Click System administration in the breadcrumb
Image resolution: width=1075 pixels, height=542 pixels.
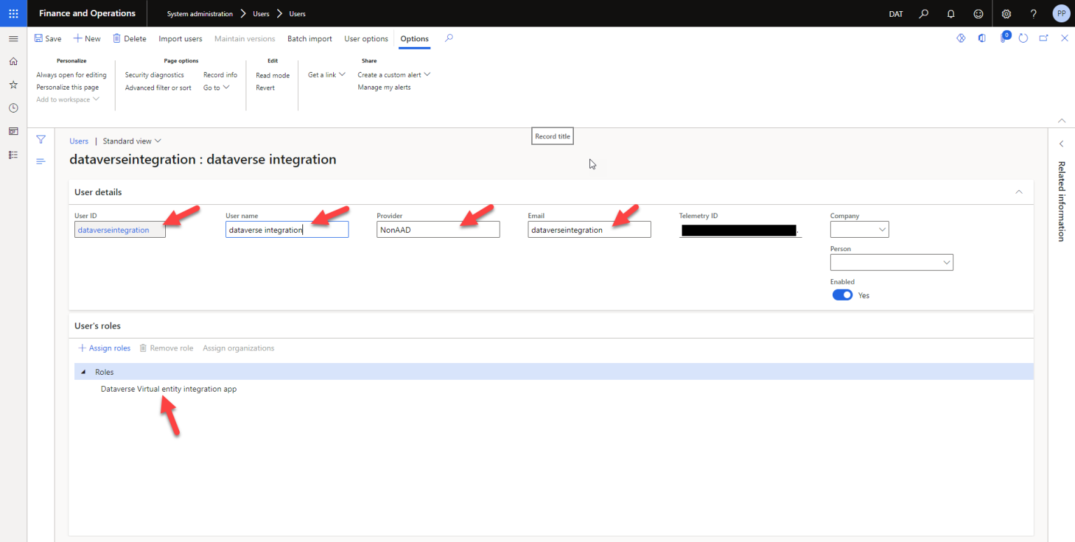pos(200,14)
